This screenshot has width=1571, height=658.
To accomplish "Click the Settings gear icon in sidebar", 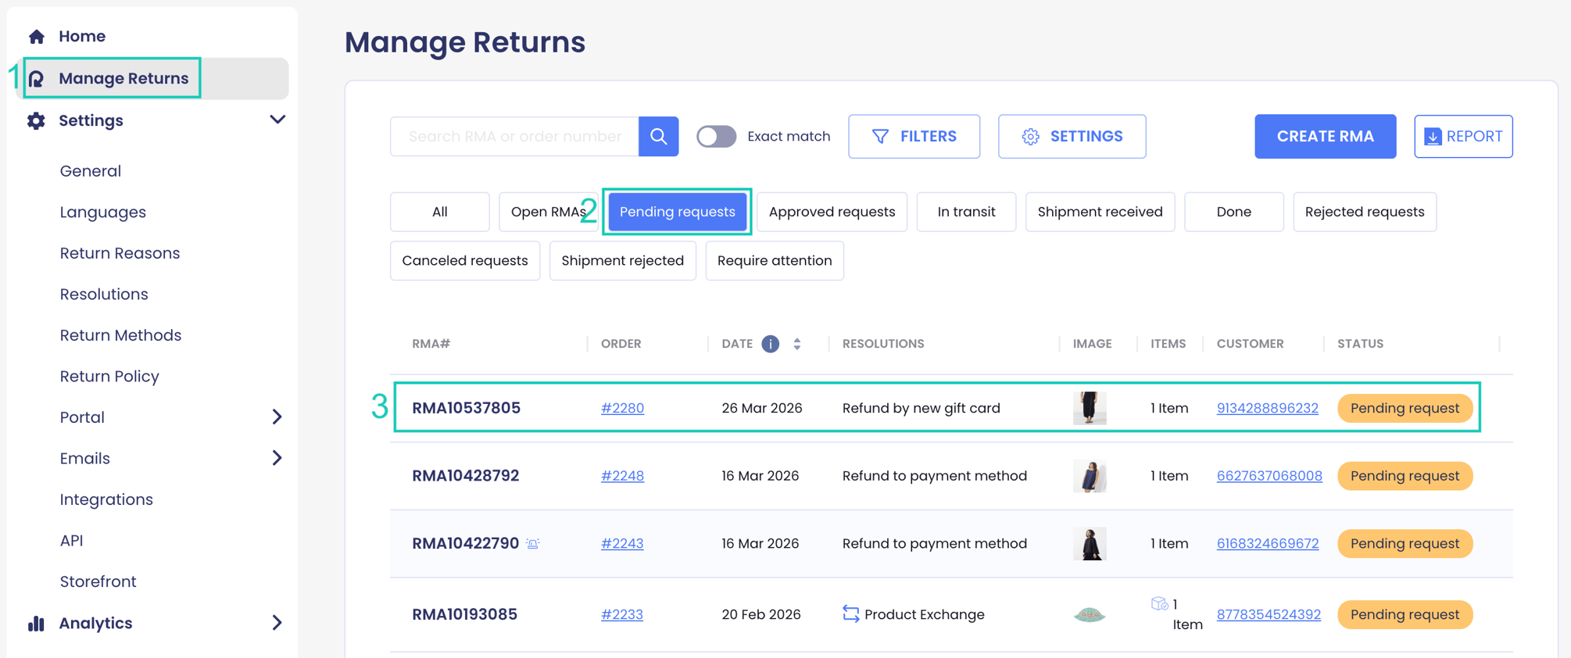I will pyautogui.click(x=36, y=120).
